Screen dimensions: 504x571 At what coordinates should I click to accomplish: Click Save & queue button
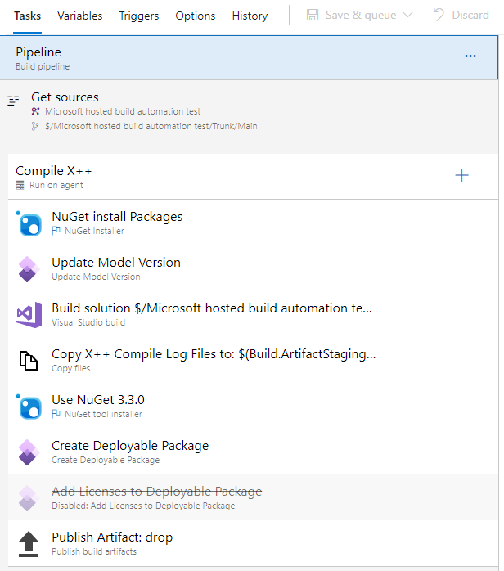pos(352,15)
